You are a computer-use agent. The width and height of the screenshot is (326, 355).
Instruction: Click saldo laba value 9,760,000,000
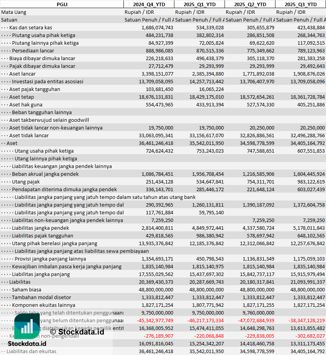click(x=258, y=312)
